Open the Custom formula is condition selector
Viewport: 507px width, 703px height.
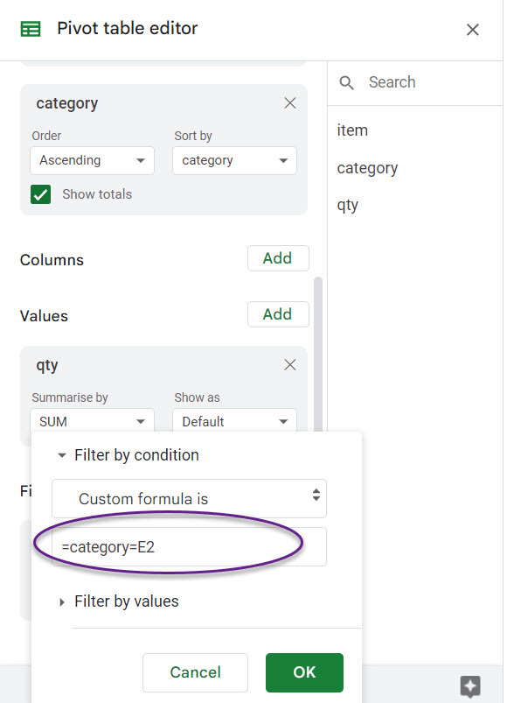point(189,498)
